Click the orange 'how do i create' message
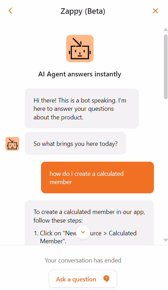Image resolution: width=168 pixels, height=290 pixels. (97, 178)
